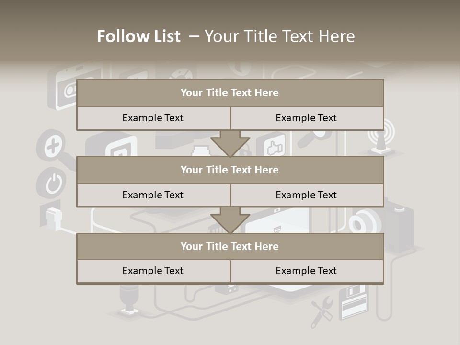
Task: Click the floppy disk icon
Action: click(x=353, y=303)
